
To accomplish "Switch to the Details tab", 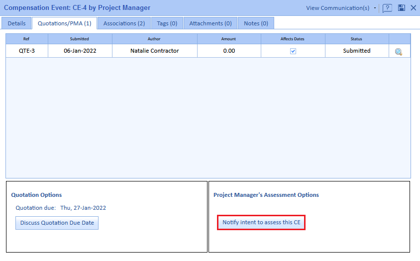I will click(x=16, y=23).
